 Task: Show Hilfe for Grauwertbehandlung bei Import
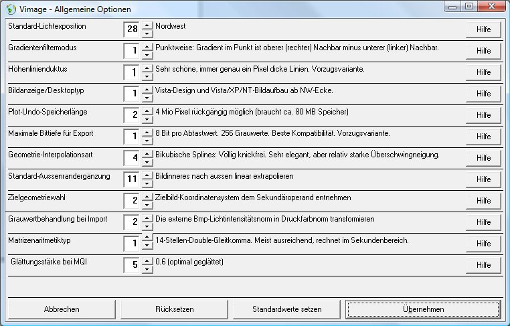click(483, 222)
